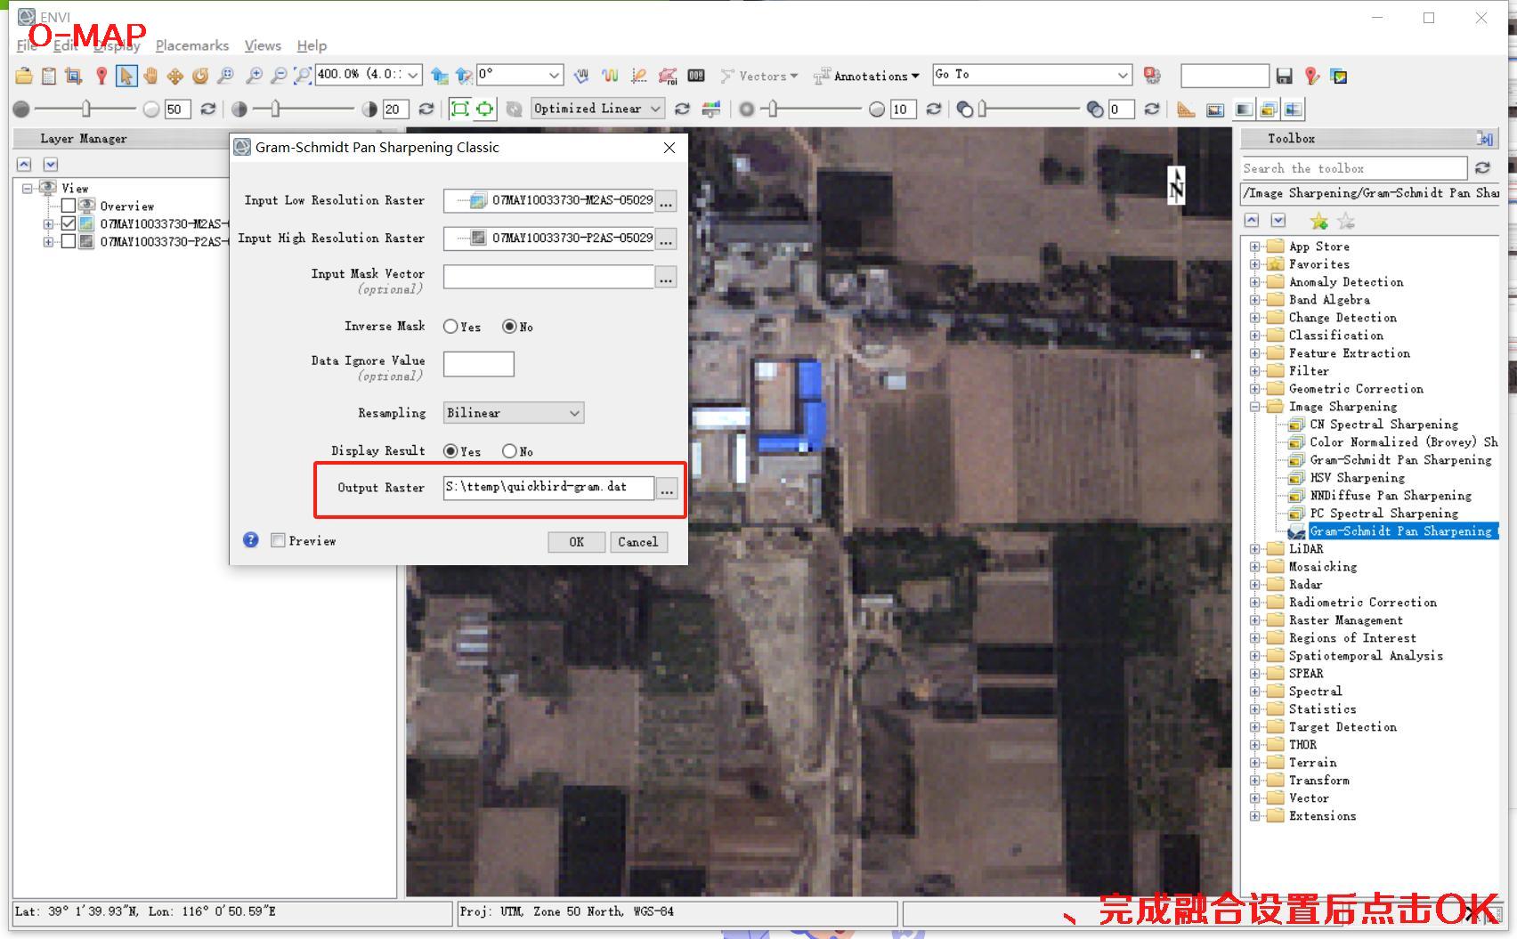Browse for Output Raster file path
Image resolution: width=1517 pixels, height=939 pixels.
(666, 489)
